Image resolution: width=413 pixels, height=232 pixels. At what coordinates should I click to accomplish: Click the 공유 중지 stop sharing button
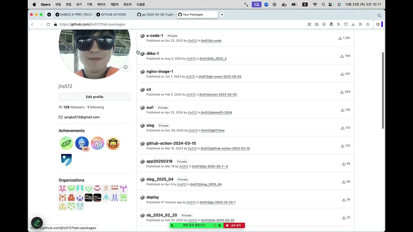pyautogui.click(x=234, y=226)
